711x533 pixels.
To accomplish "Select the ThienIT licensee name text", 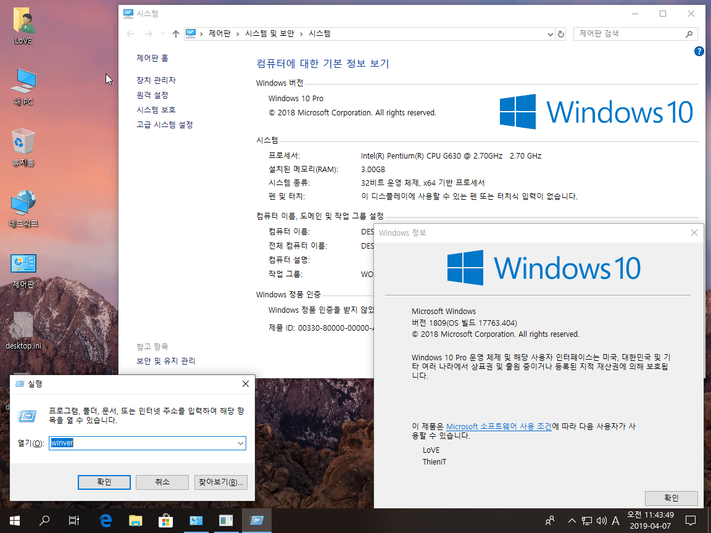I will tap(434, 462).
